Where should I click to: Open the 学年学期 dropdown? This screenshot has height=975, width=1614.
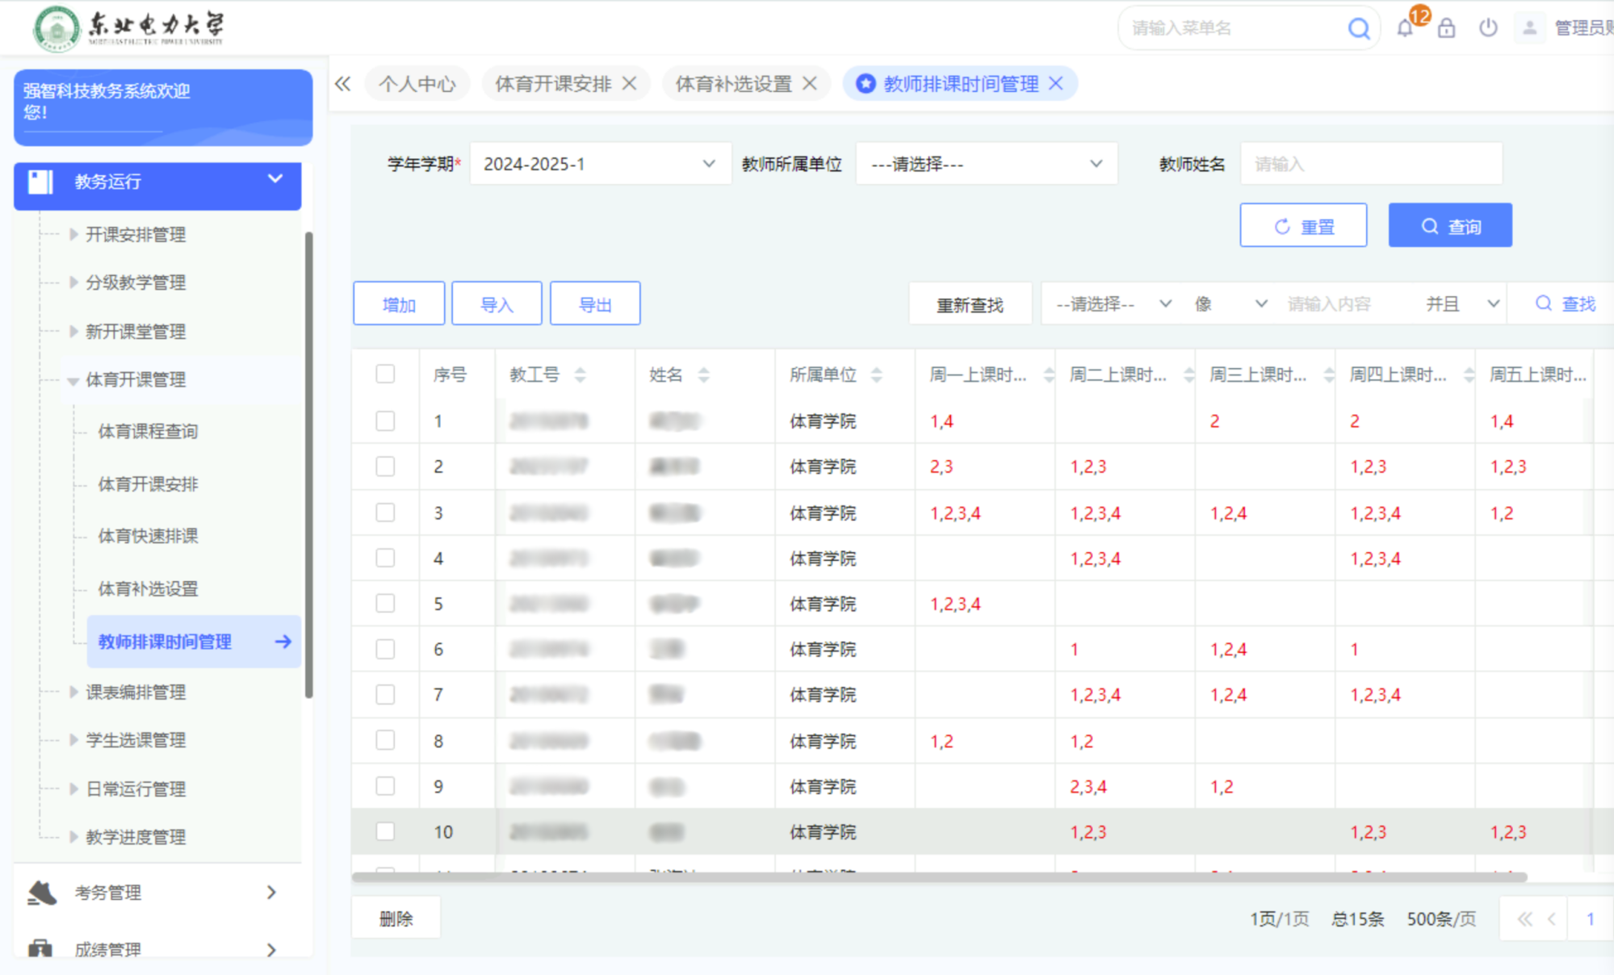(x=600, y=164)
